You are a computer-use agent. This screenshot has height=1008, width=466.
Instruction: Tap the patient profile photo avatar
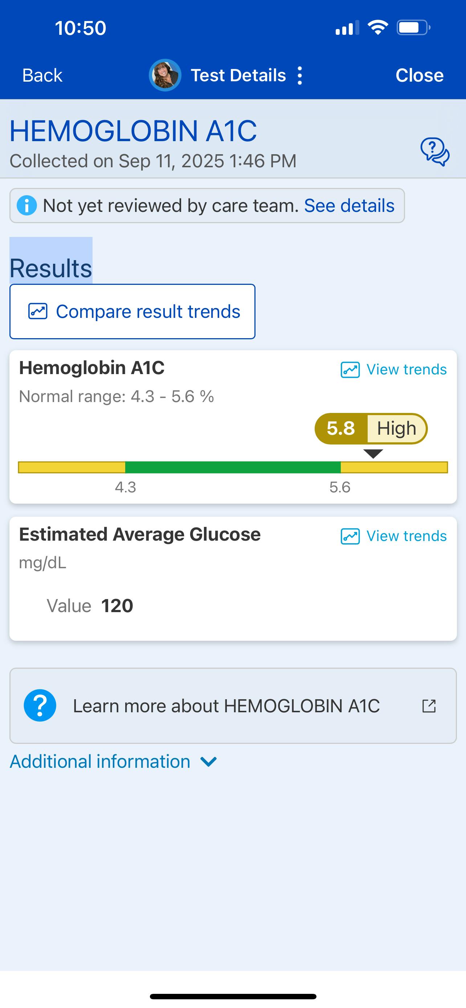click(x=165, y=75)
